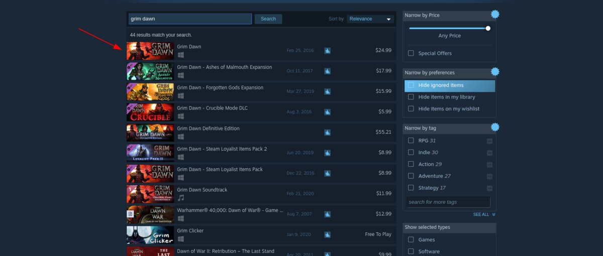Screen dimensions: 603x256
Task: Enable Special Offers checkbox
Action: point(411,53)
